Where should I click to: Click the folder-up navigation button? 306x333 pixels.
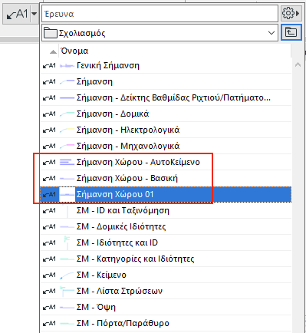[291, 32]
